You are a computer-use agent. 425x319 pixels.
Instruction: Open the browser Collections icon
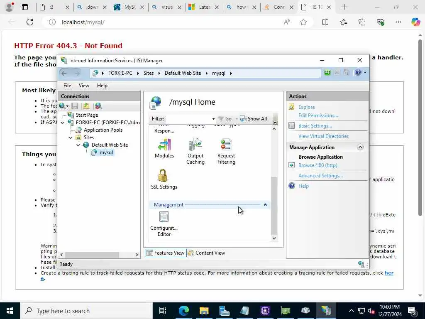pyautogui.click(x=362, y=22)
